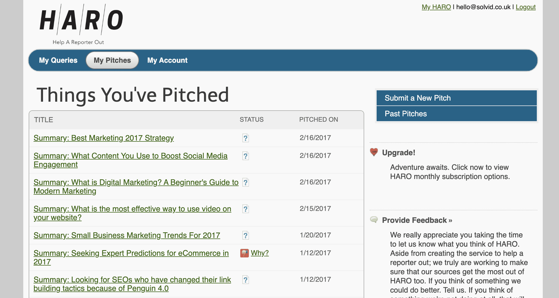Open the My Queries tab

(58, 60)
